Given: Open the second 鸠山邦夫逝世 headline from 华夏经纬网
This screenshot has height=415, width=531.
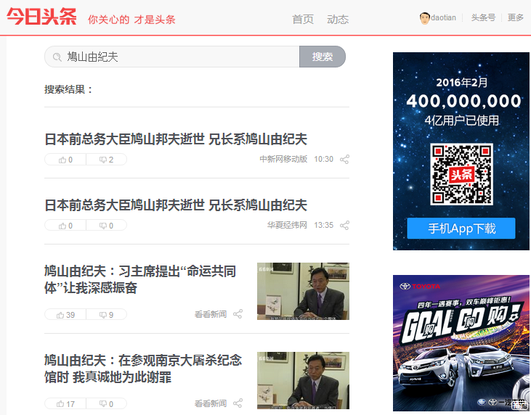Looking at the screenshot, I should [x=176, y=205].
